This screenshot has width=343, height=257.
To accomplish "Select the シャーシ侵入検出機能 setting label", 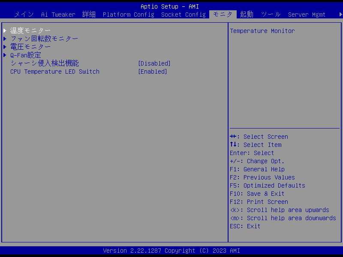I will 45,63.
